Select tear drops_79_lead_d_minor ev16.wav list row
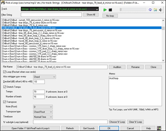 [82, 28]
